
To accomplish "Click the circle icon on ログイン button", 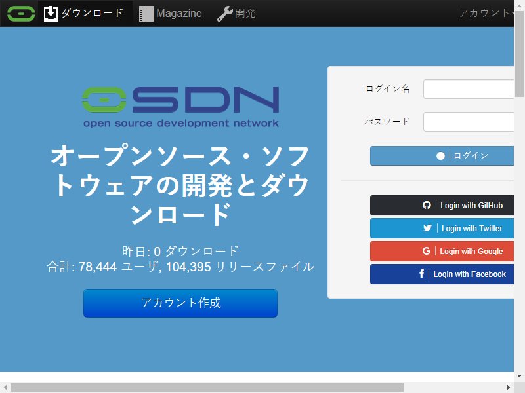I will tap(440, 156).
